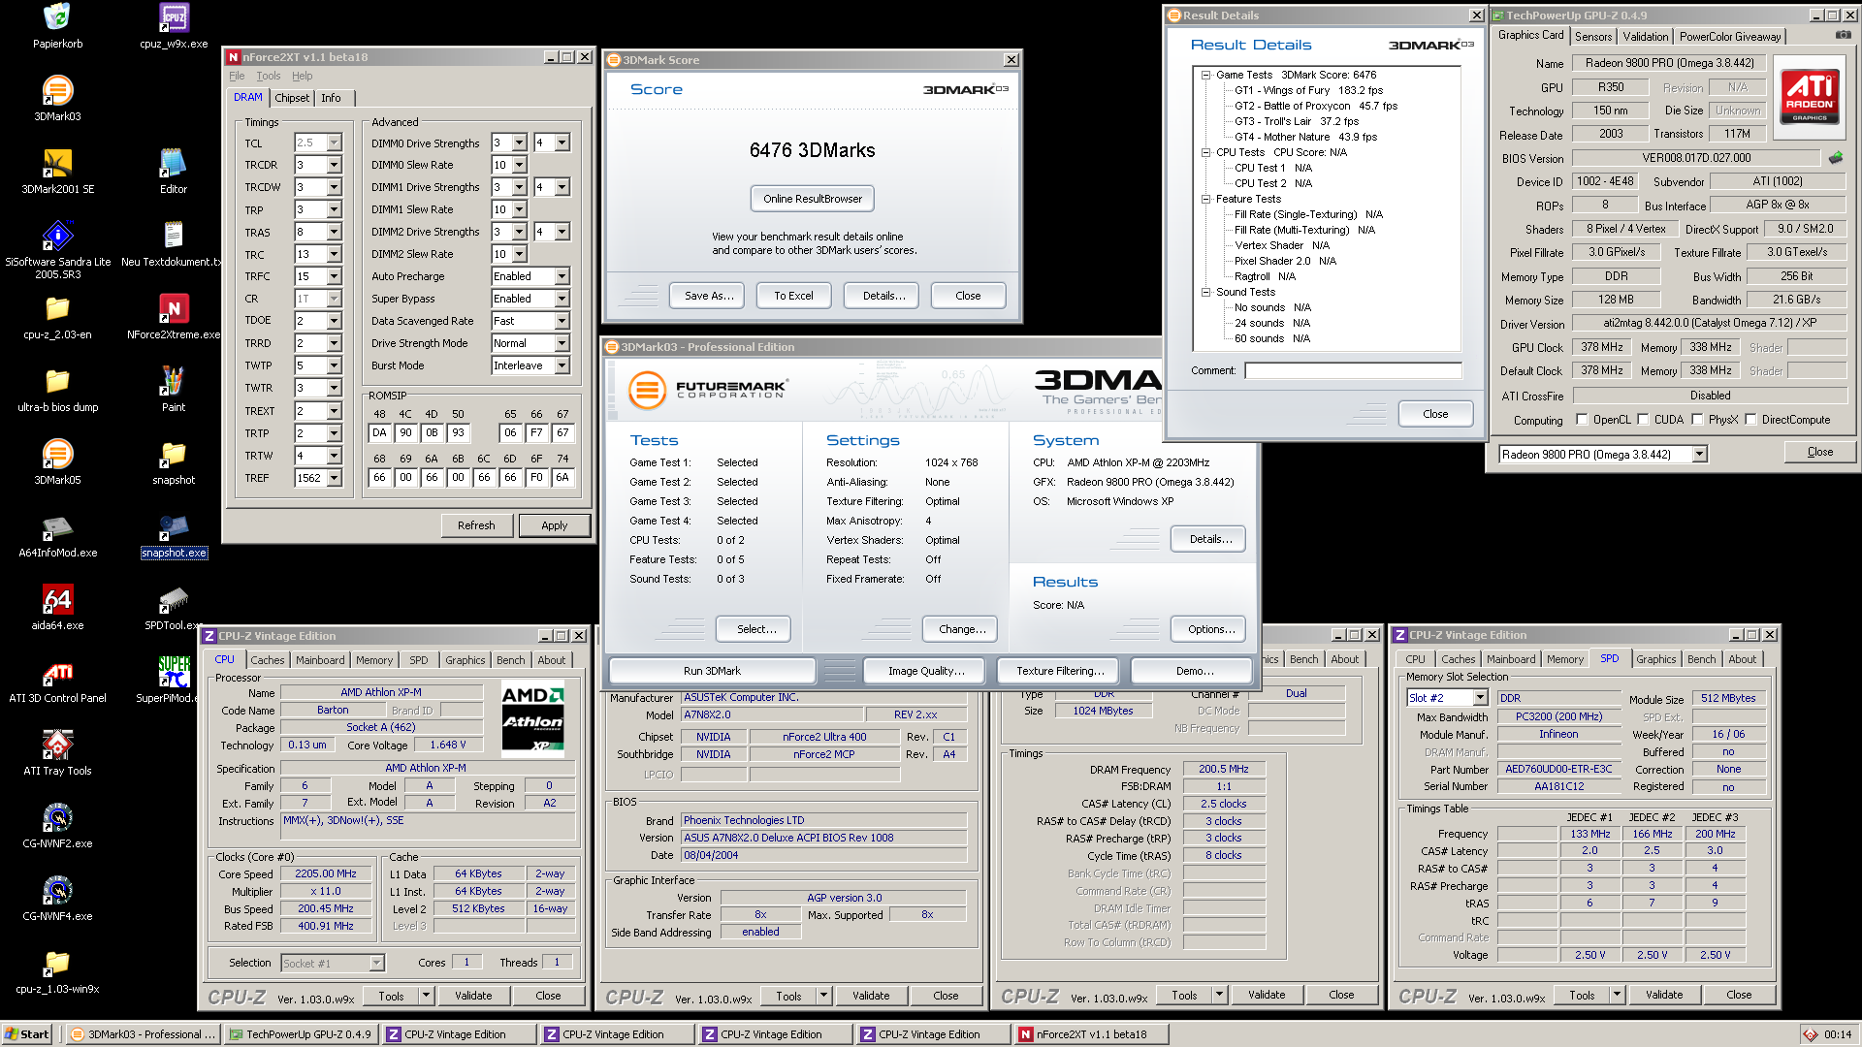
Task: Switch to Chipset tab in nForce2XT
Action: pyautogui.click(x=292, y=98)
